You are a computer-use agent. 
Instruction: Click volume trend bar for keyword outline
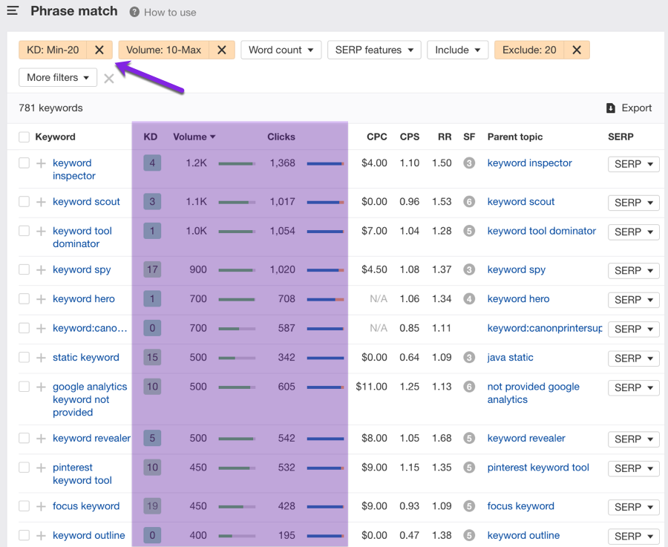(x=237, y=536)
